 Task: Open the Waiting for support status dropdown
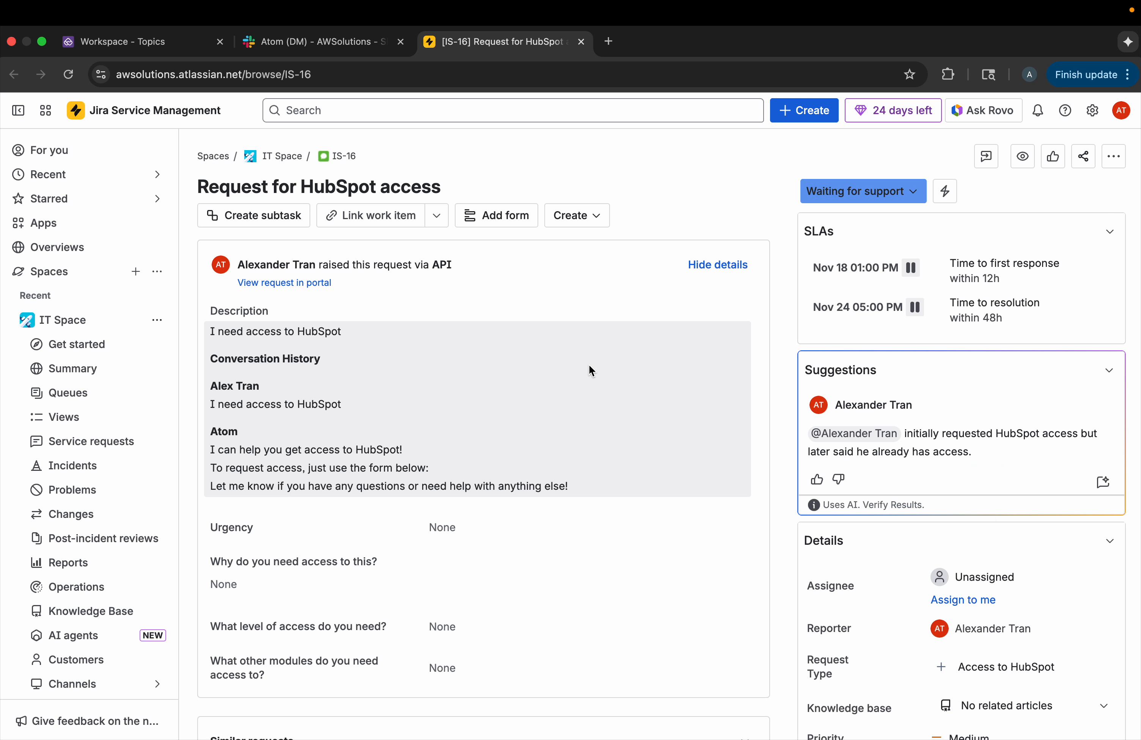863,191
